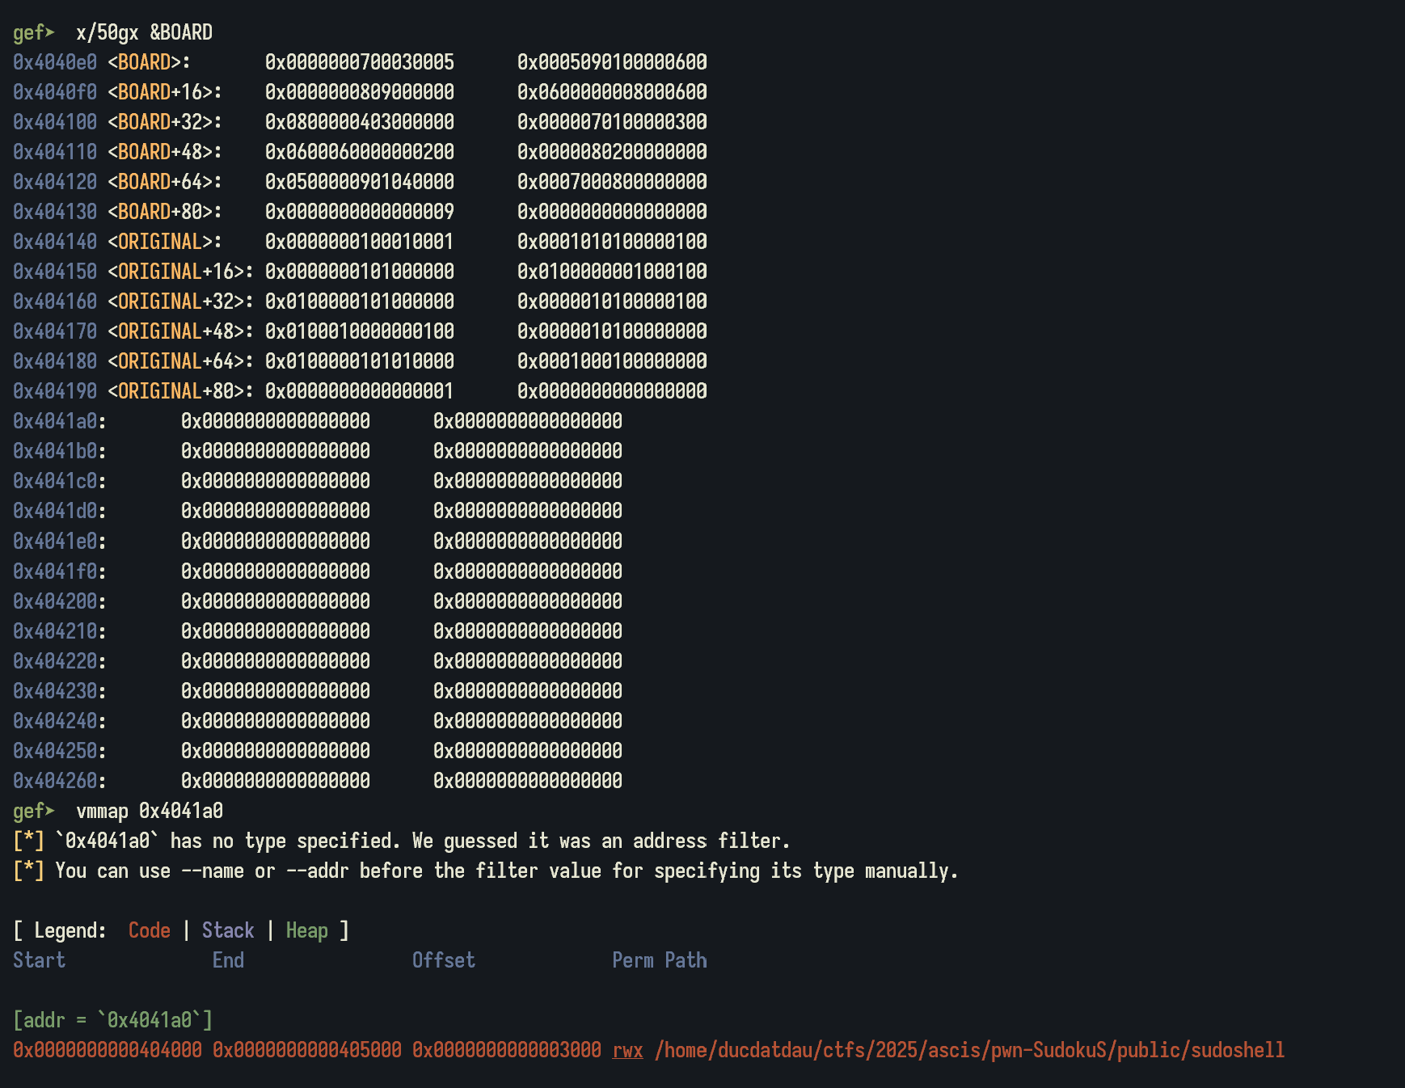Viewport: 1405px width, 1088px height.
Task: Click the Stack legend label
Action: click(227, 930)
